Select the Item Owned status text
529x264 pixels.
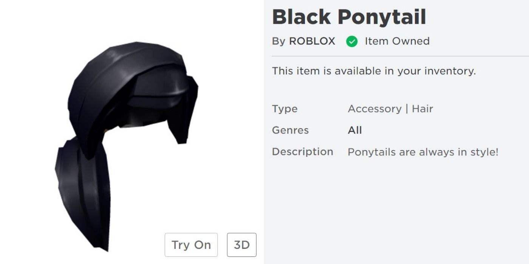point(397,41)
